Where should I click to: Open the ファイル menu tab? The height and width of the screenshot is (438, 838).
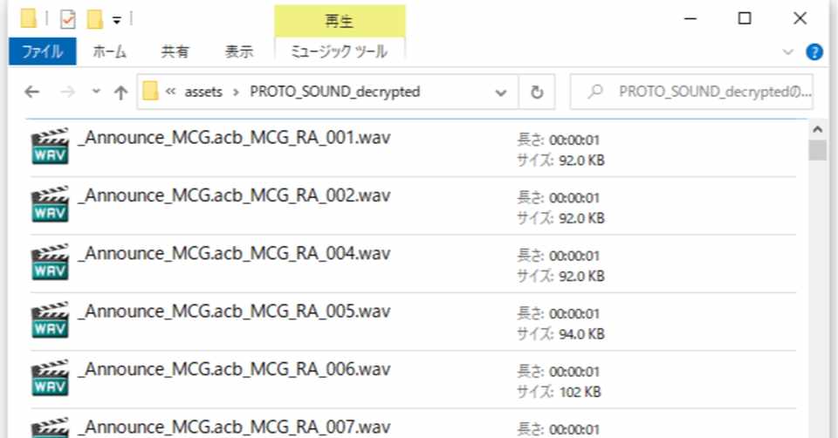pyautogui.click(x=42, y=51)
